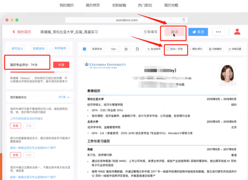
Task: Select the 教育经历 section heading
Action: click(x=94, y=91)
